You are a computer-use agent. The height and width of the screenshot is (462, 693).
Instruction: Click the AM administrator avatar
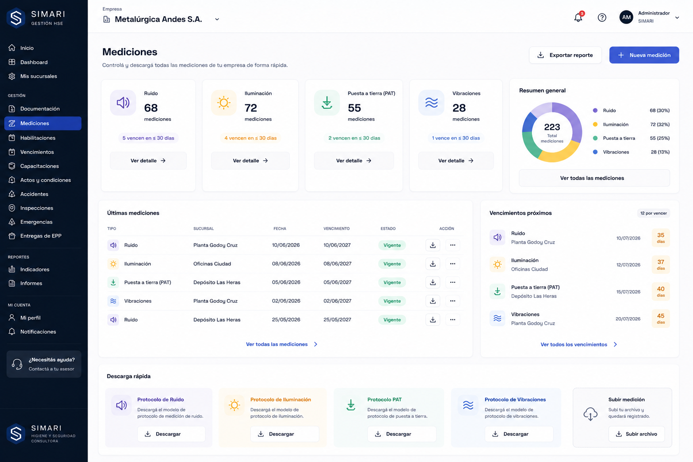[626, 17]
